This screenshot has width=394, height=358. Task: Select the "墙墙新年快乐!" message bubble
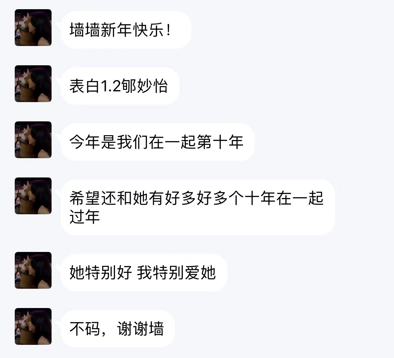(126, 30)
